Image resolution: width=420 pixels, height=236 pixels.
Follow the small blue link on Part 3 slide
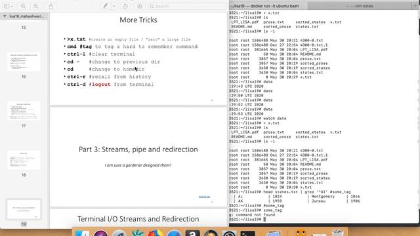click(x=204, y=197)
